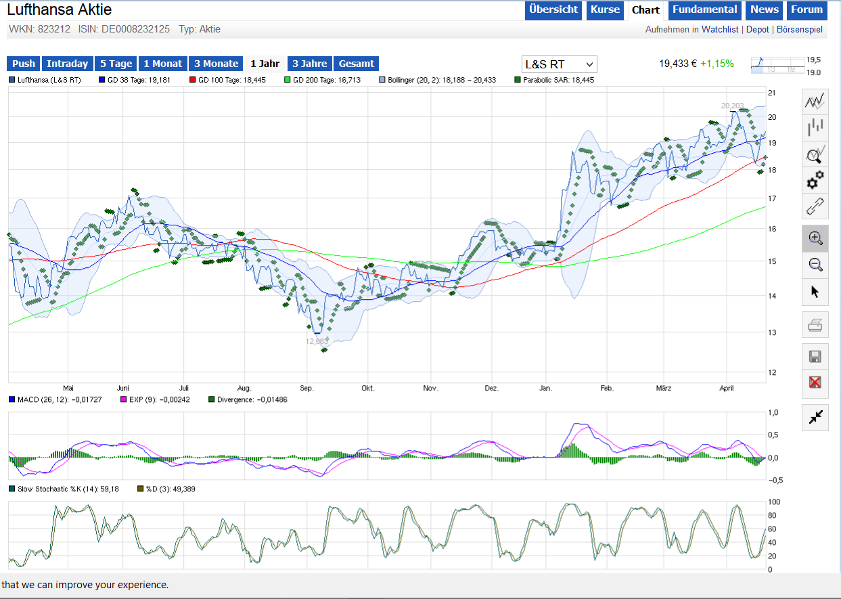Print the chart using printer icon
This screenshot has height=599, width=841.
(x=815, y=327)
